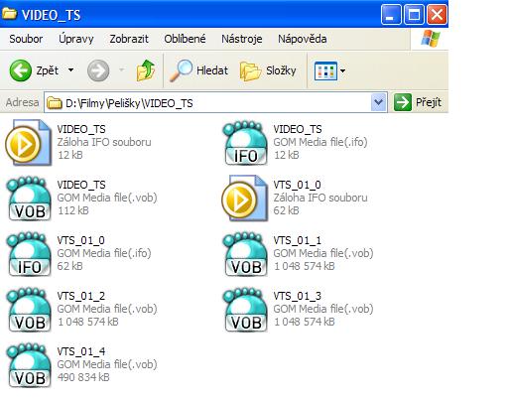The width and height of the screenshot is (508, 402).
Task: Open the forward history dropdown arrow
Action: [x=121, y=69]
